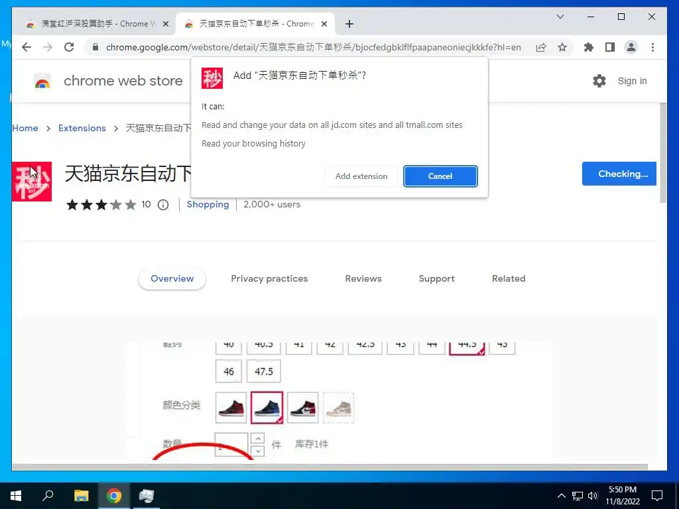
Task: Select shoe size 46 in screenshot
Action: (x=229, y=371)
